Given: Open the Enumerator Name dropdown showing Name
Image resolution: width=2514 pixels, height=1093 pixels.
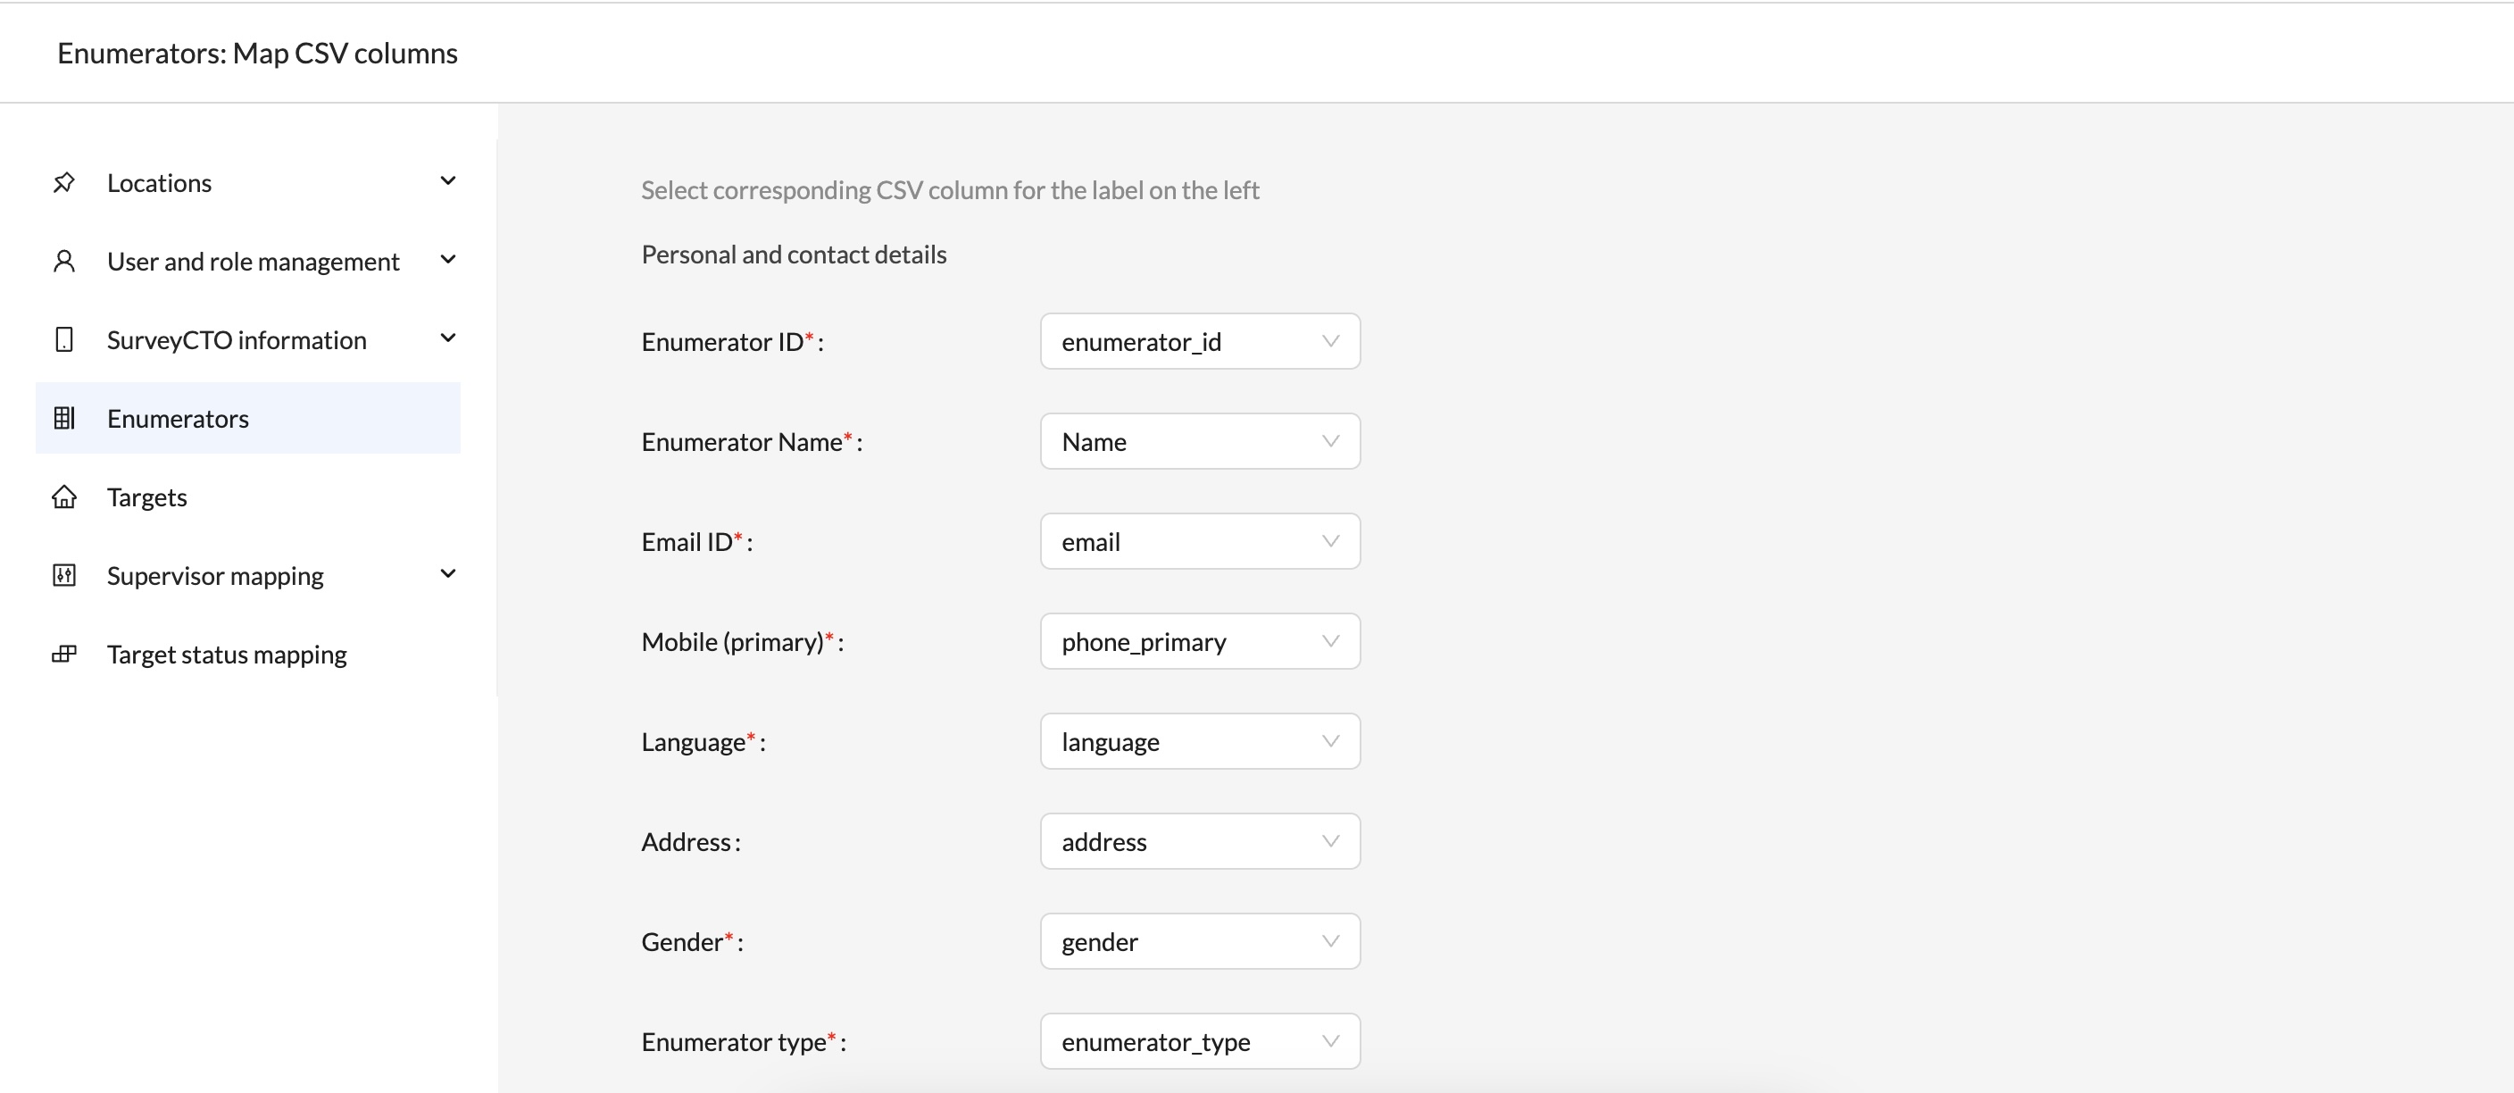Looking at the screenshot, I should tap(1201, 441).
